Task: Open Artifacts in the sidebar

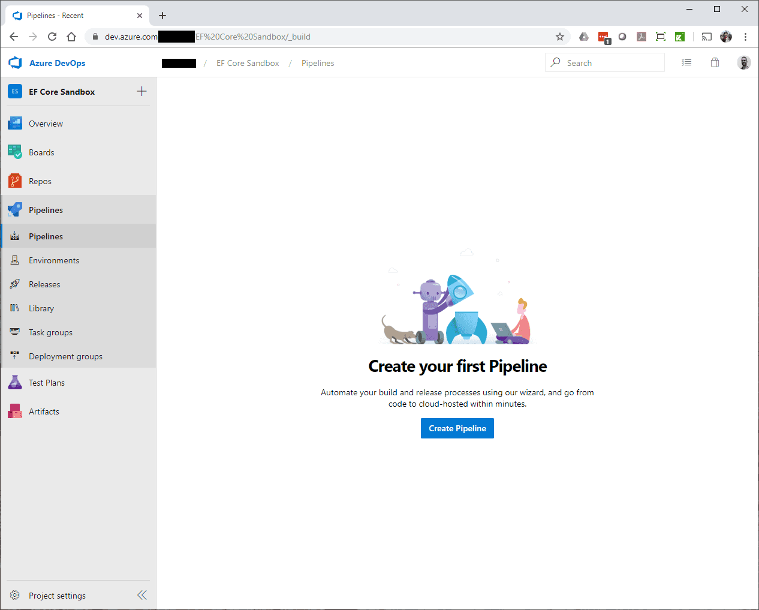Action: click(x=44, y=411)
